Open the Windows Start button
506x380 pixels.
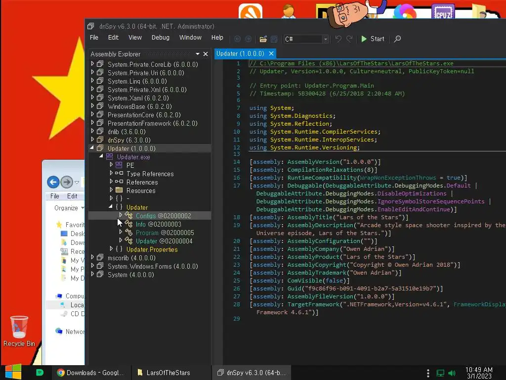pos(13,372)
